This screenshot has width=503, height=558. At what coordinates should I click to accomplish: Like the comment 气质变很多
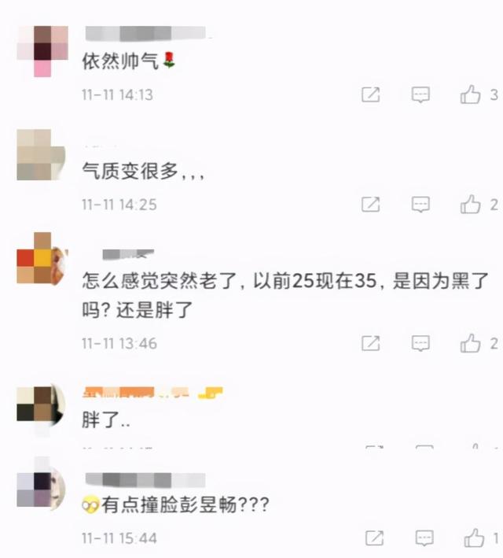coord(470,205)
